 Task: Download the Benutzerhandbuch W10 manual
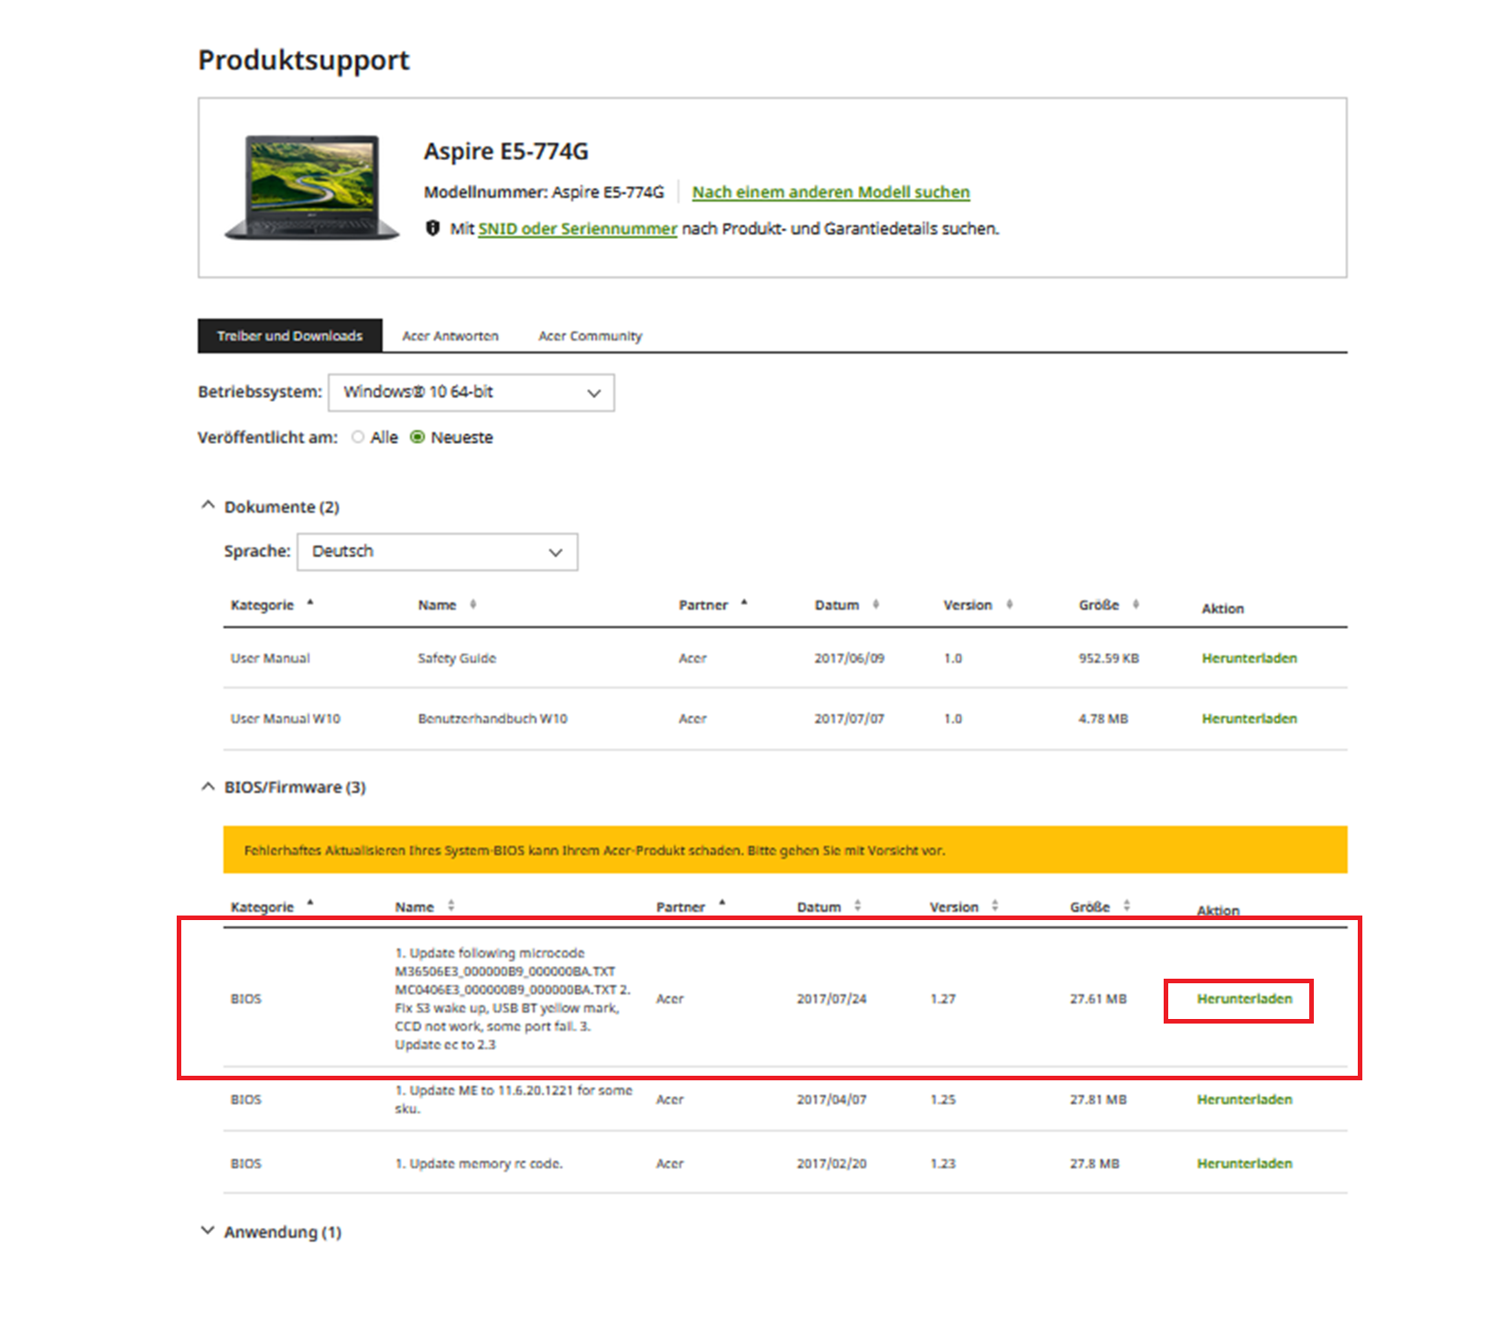(x=1249, y=719)
